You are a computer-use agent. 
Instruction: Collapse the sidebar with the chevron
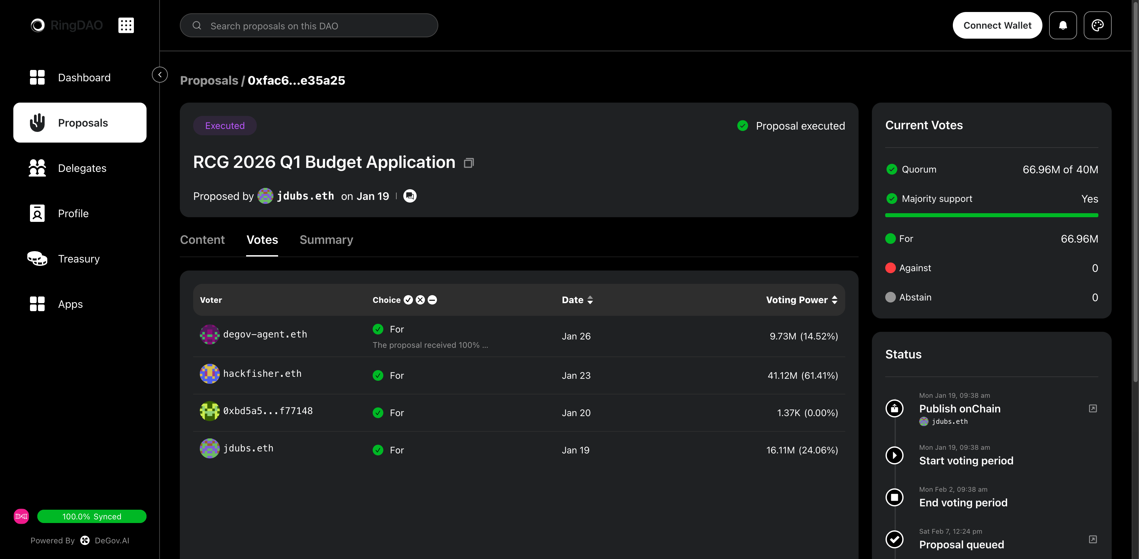pos(160,74)
